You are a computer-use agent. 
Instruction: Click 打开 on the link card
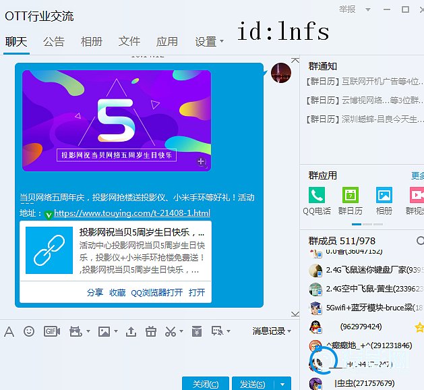pyautogui.click(x=197, y=292)
